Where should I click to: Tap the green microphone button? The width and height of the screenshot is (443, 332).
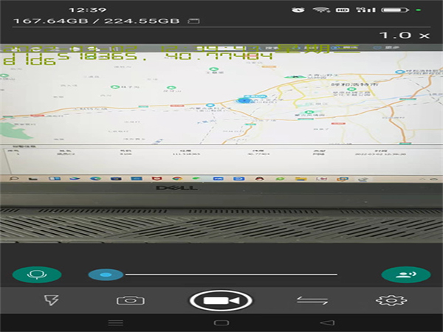(36, 274)
